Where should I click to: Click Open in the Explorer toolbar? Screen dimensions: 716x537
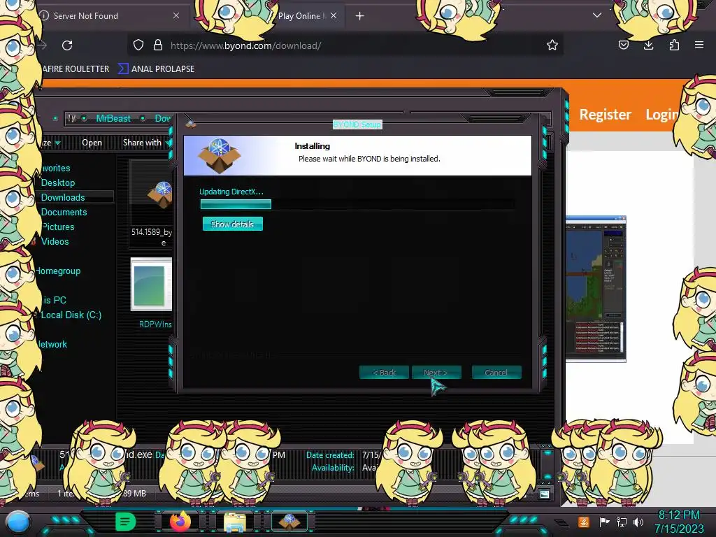pos(92,143)
